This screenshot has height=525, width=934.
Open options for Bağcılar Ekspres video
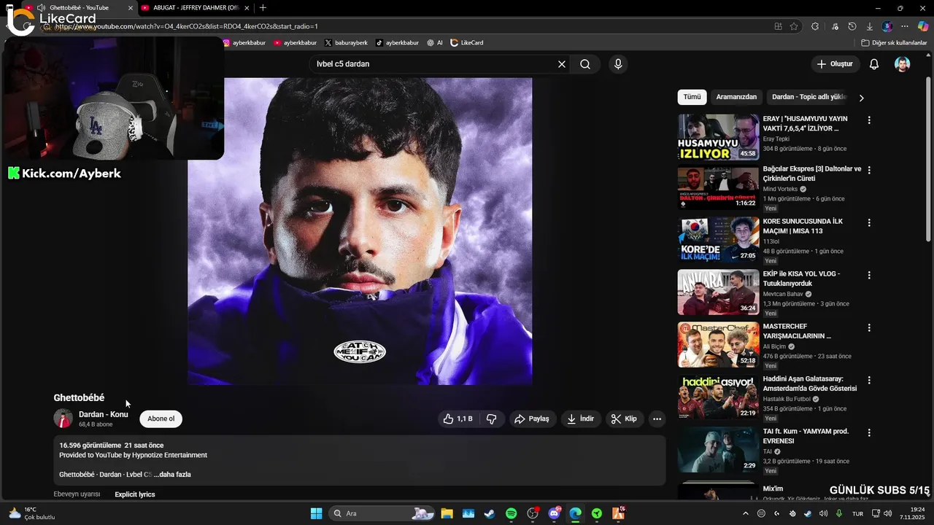[869, 170]
